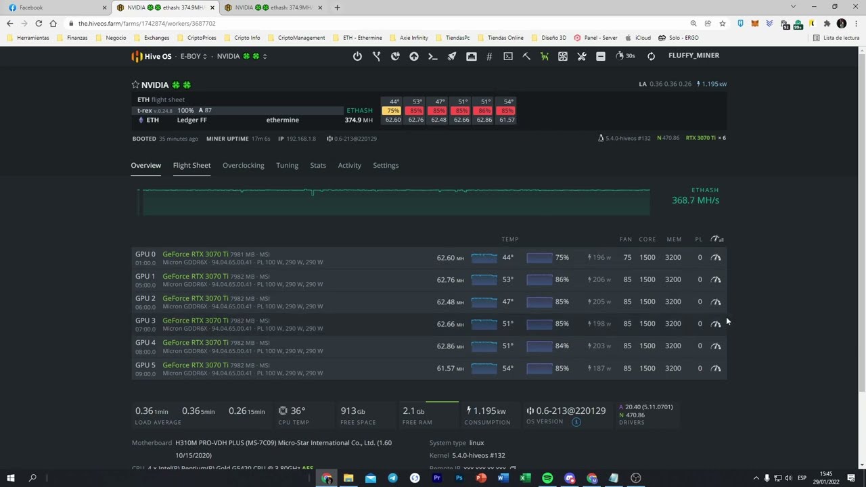Click the browser address bar
Viewport: 866px width, 487px height.
(379, 24)
